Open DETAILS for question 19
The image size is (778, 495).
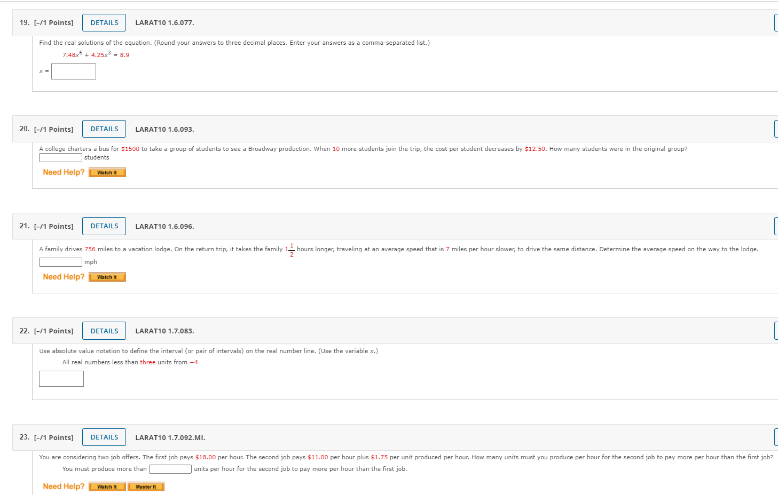[104, 22]
